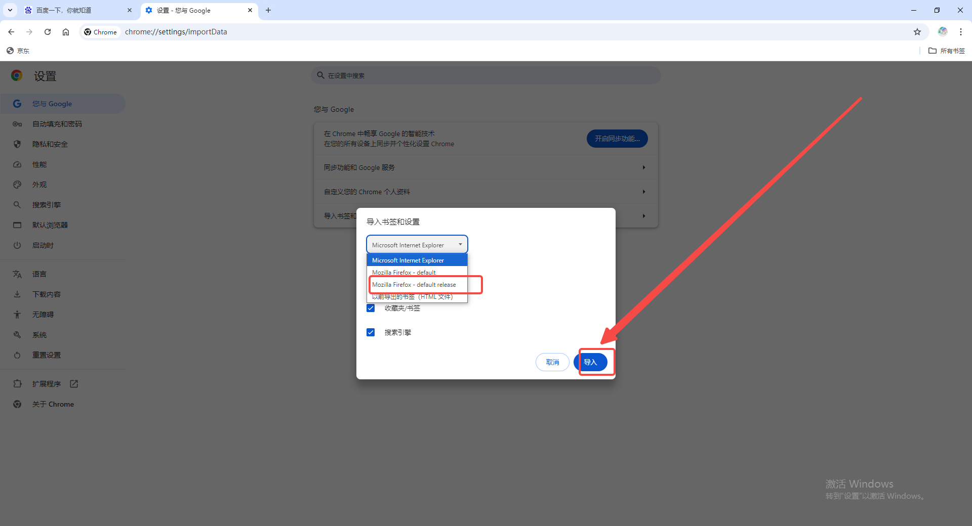Expand 自定义您的 Chrome 个人资料 row arrow
This screenshot has width=972, height=526.
644,192
